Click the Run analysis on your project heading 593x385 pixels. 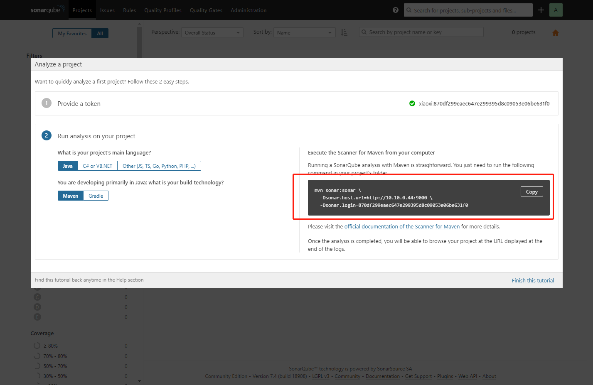coord(96,136)
